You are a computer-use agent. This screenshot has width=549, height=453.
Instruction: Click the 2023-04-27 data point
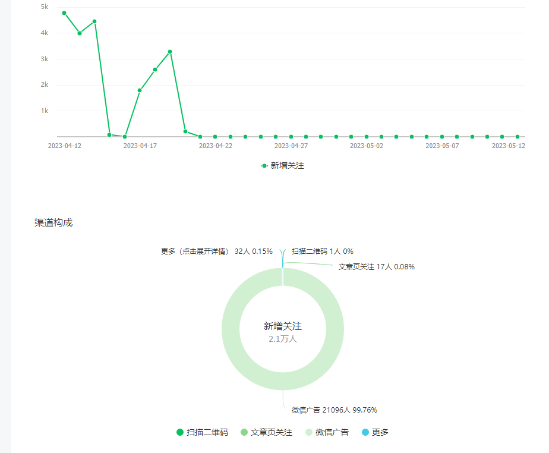tap(291, 137)
